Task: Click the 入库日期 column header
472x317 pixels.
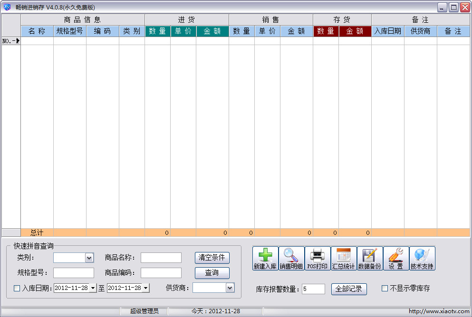Action: (x=388, y=31)
